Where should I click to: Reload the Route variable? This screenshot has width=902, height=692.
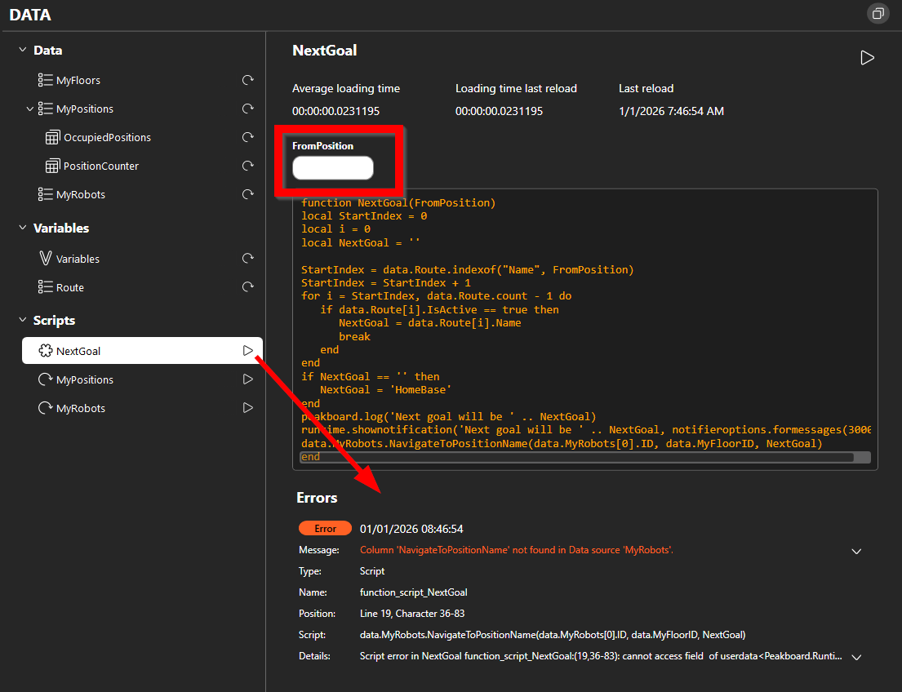tap(247, 286)
